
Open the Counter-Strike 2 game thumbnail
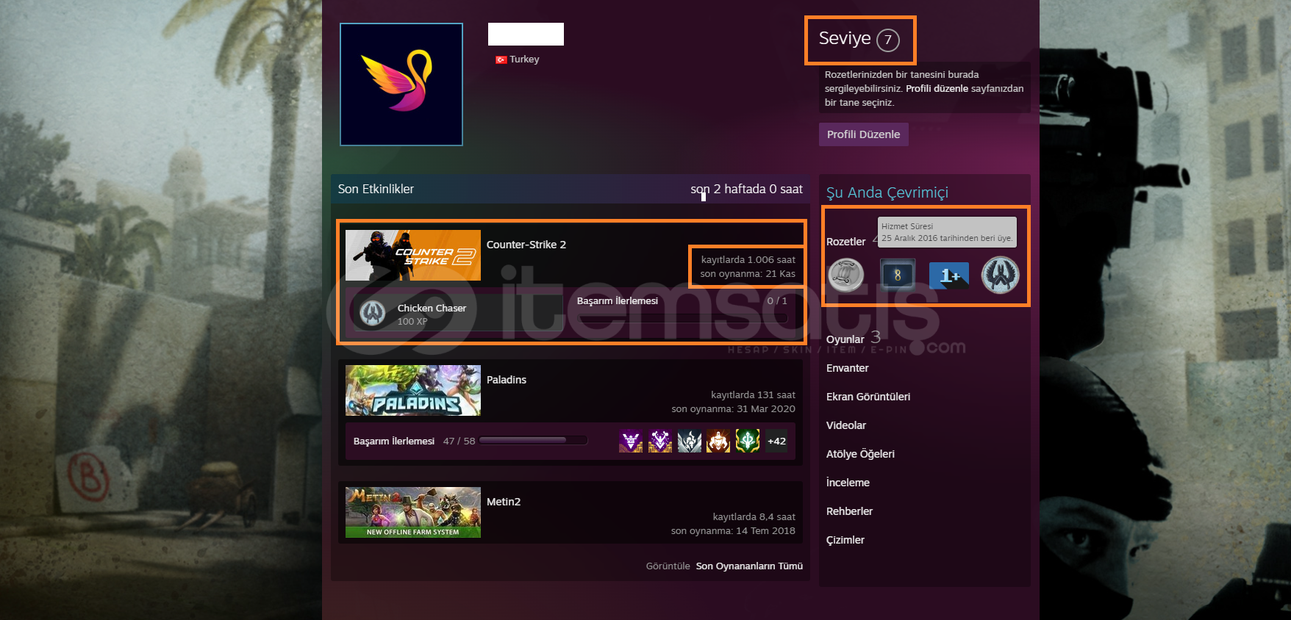click(x=413, y=255)
